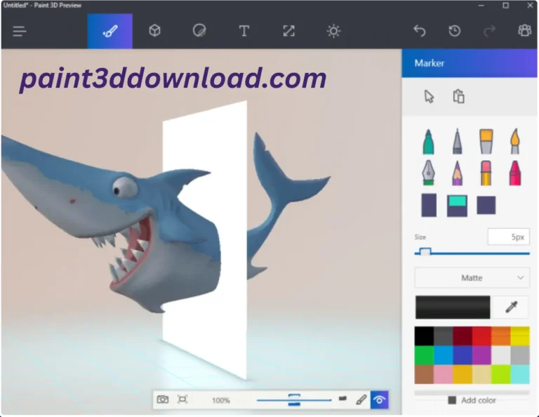Select the Pixel pen nib tool
Screen dimensions: 539x417
click(428, 173)
